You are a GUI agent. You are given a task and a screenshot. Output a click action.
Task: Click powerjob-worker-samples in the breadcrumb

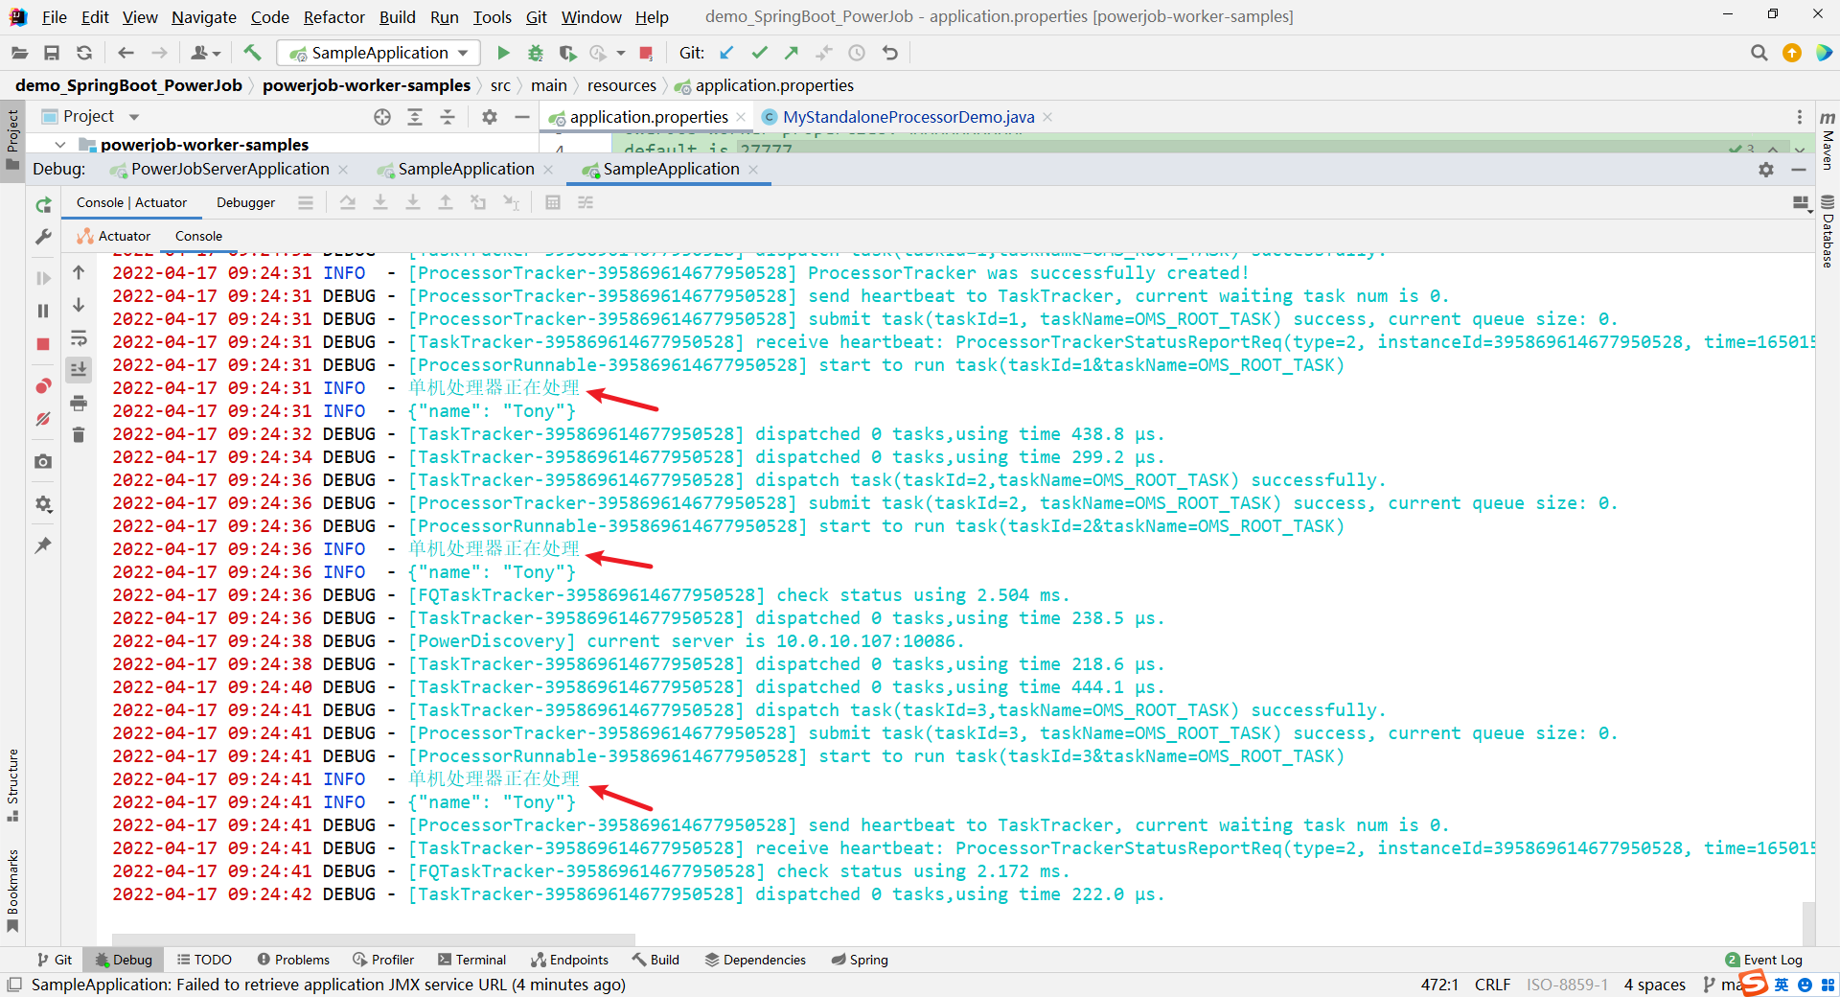coord(366,85)
